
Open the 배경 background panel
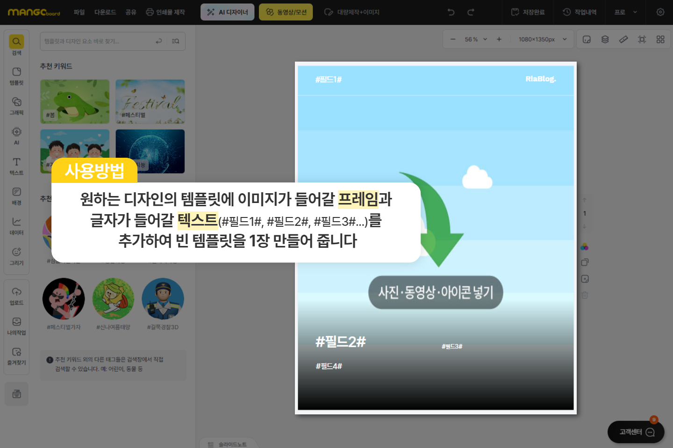point(16,196)
